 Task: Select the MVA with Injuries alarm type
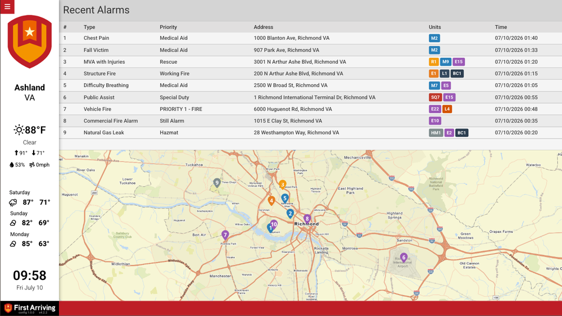click(105, 62)
